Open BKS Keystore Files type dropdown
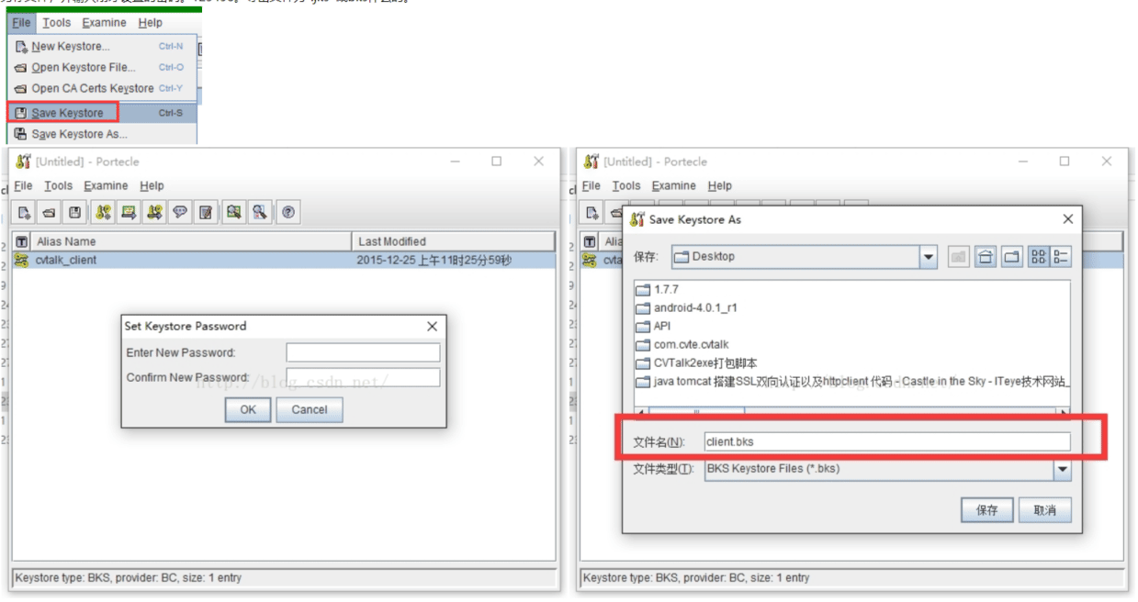Image resolution: width=1138 pixels, height=602 pixels. [1062, 469]
